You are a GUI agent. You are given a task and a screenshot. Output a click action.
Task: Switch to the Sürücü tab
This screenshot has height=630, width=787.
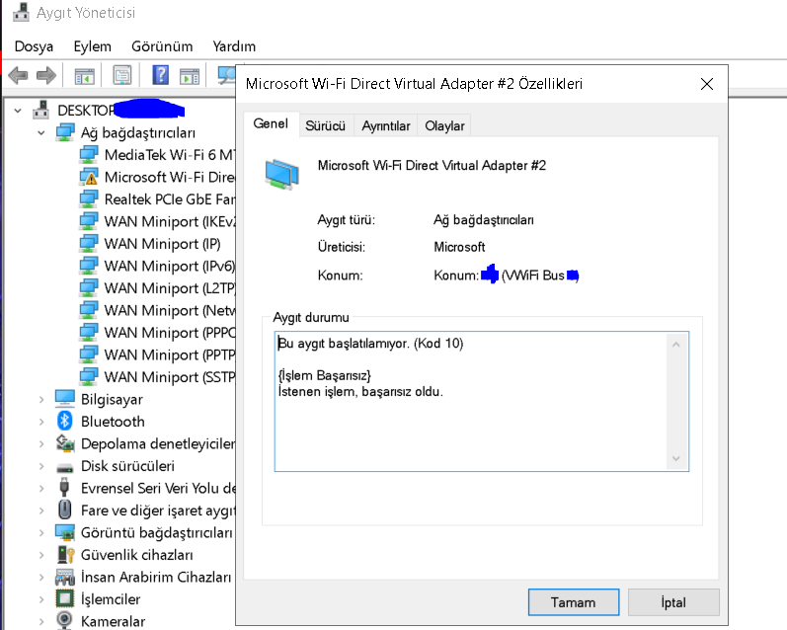[x=325, y=125]
